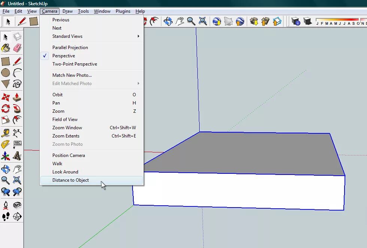Select the Paint Bucket tool
The height and width of the screenshot is (248, 367).
point(6,48)
